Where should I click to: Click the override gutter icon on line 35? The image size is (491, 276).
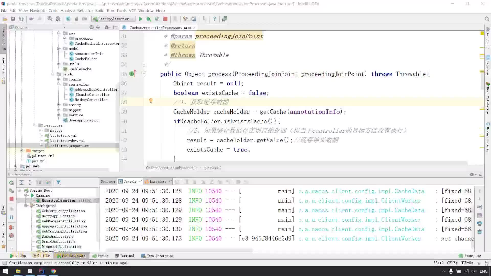pos(132,74)
